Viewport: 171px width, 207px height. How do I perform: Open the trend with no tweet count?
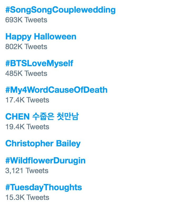43,143
